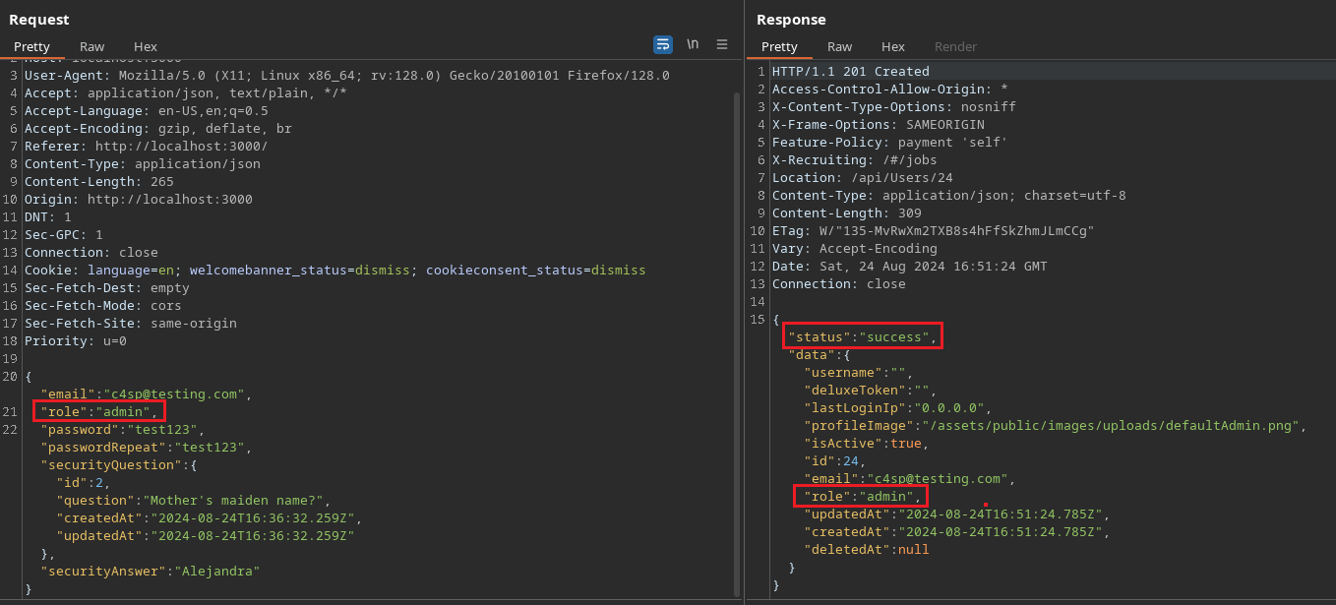Open the Response Render tab
1336x605 pixels.
click(955, 46)
